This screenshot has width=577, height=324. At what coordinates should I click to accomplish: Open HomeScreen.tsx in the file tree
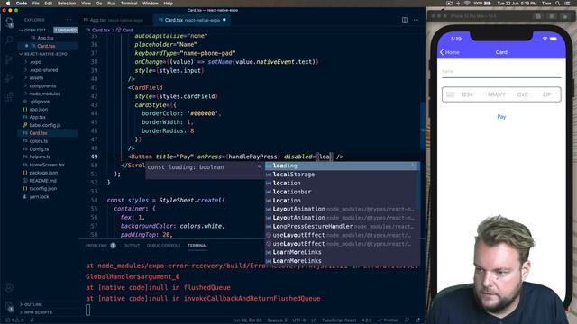click(x=47, y=165)
